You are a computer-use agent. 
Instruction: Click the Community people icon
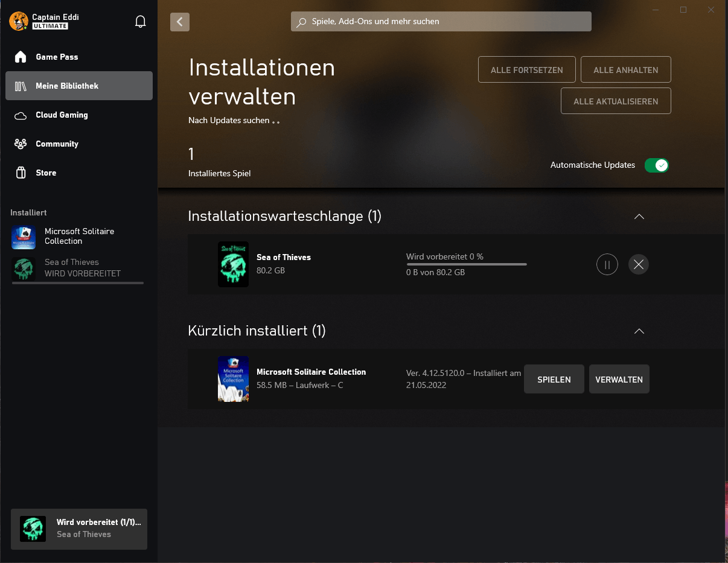[21, 144]
